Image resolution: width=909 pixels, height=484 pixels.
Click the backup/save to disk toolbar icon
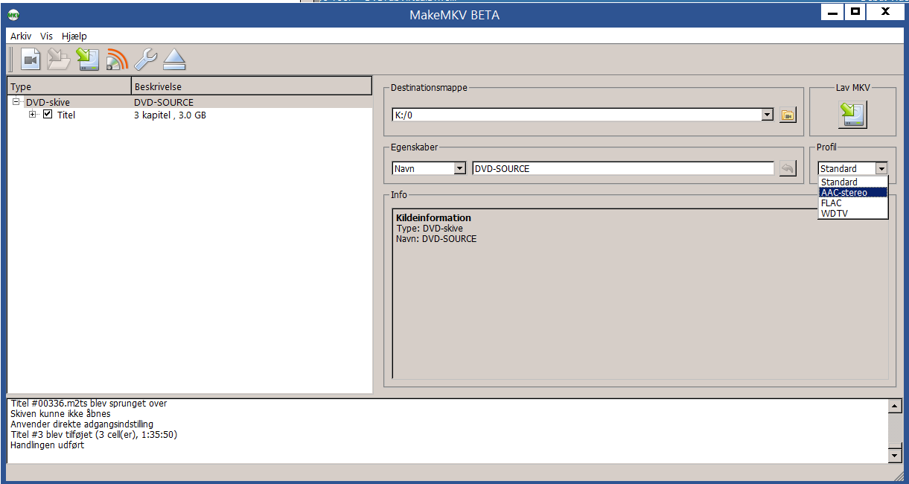89,60
